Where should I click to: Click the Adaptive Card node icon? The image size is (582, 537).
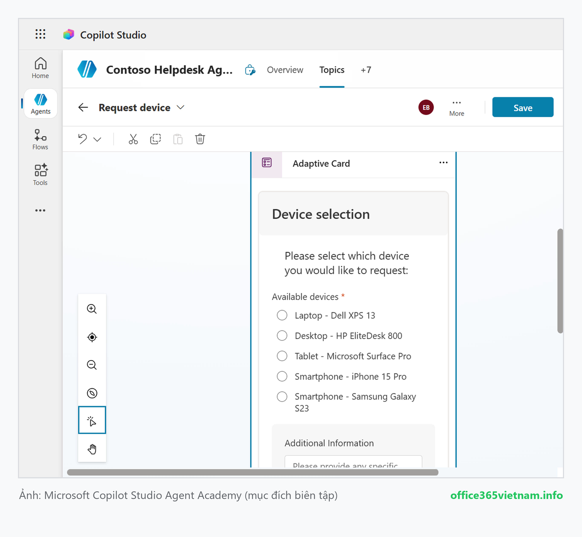point(267,163)
